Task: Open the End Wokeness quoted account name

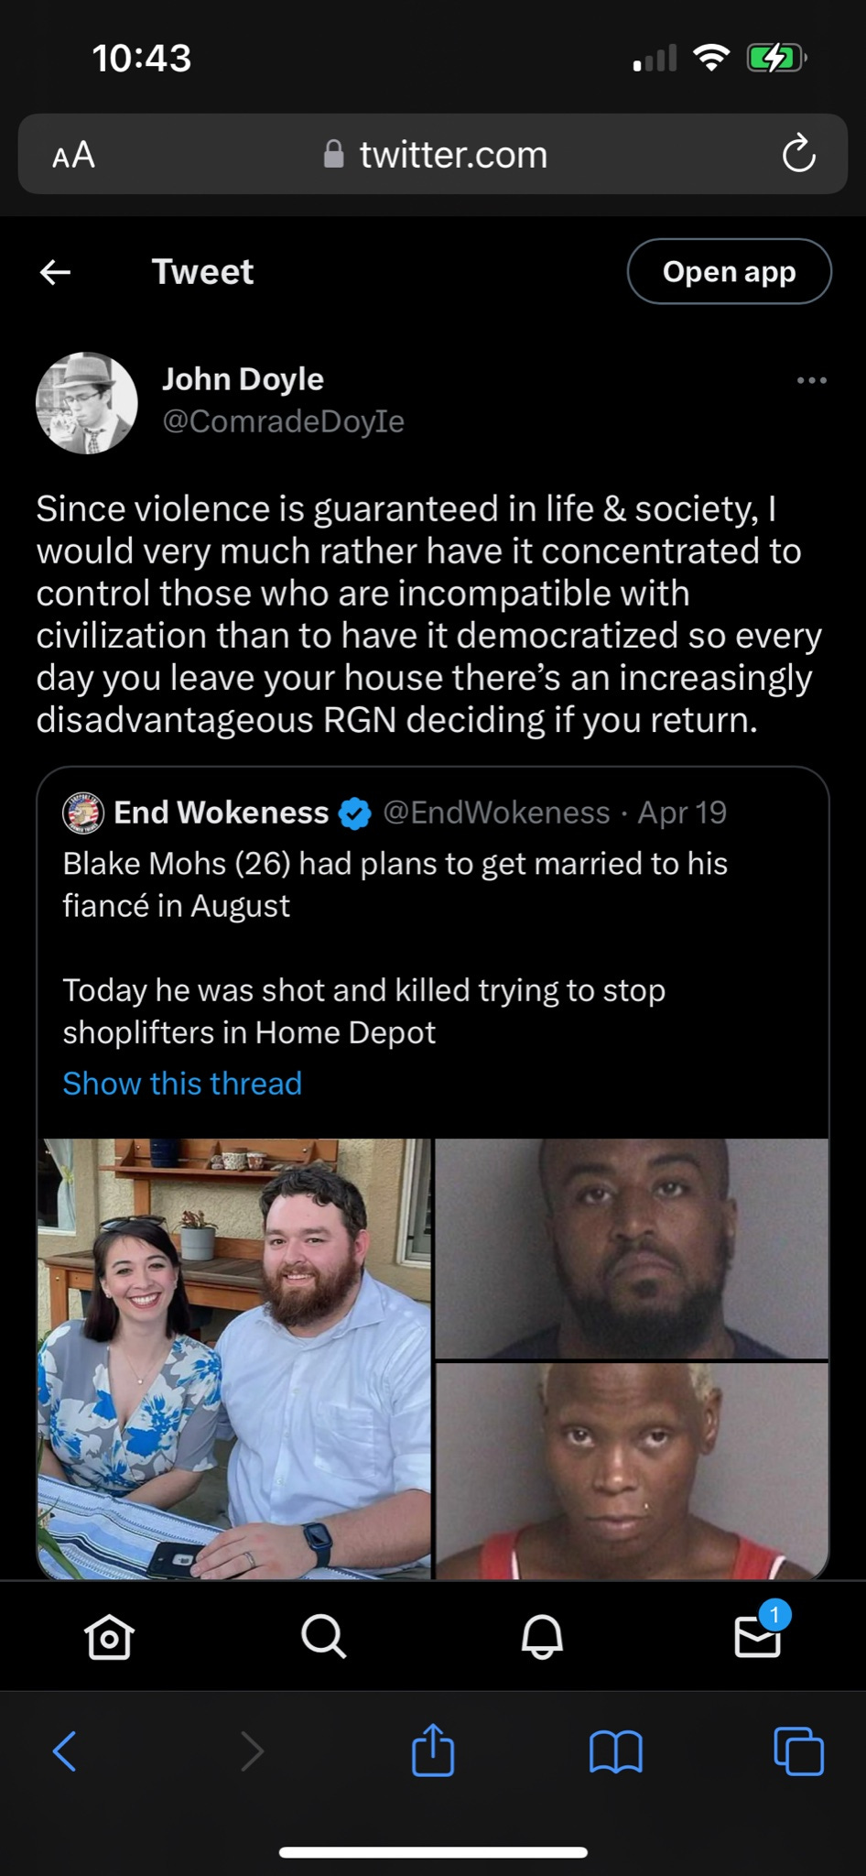Action: click(221, 812)
